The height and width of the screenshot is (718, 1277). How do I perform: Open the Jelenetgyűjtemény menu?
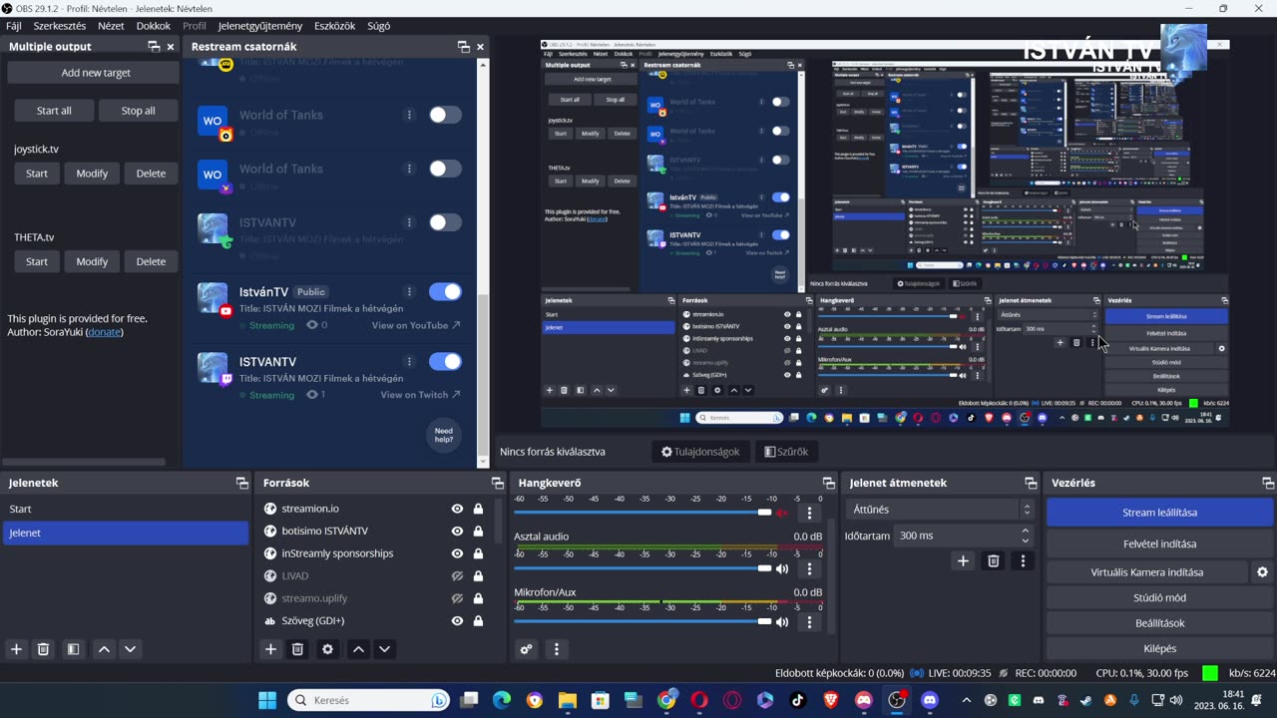[260, 26]
